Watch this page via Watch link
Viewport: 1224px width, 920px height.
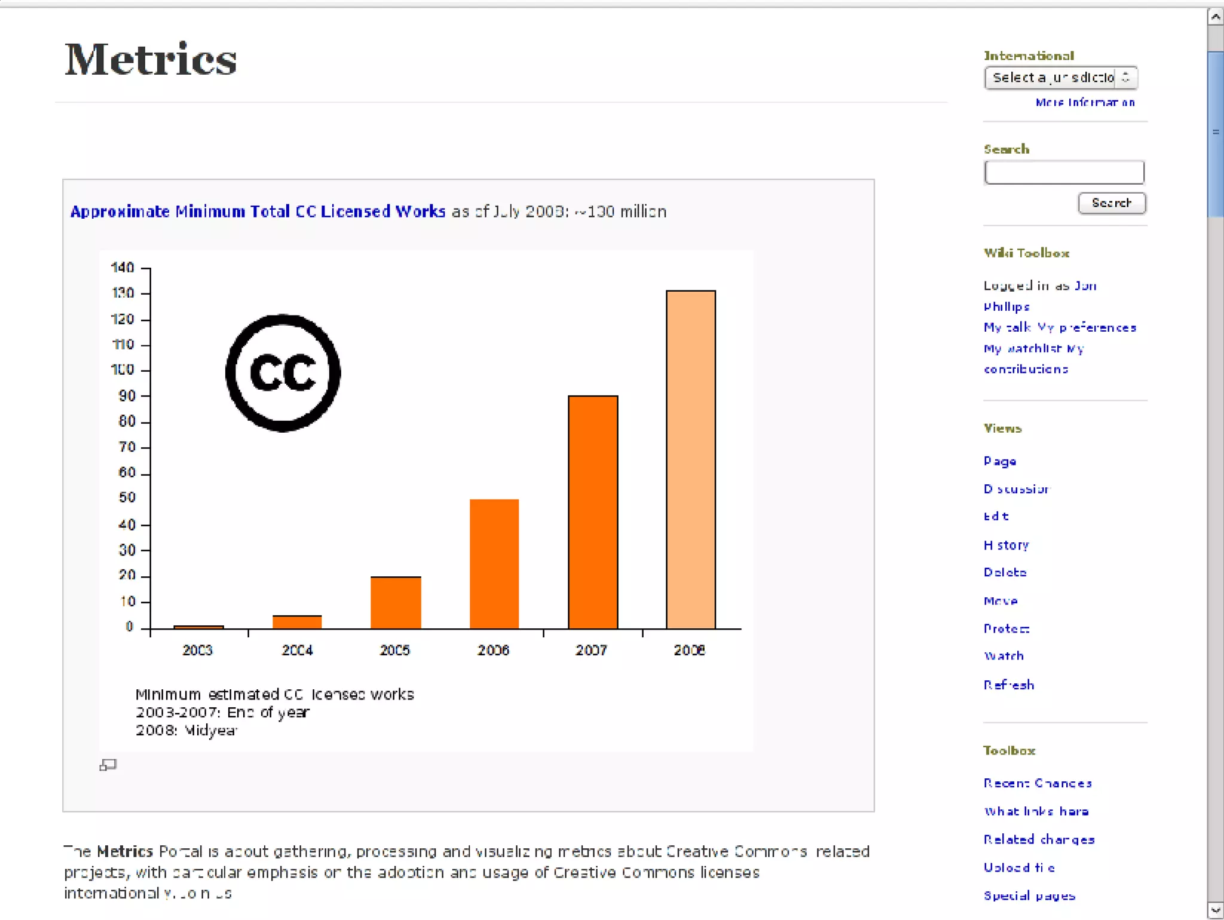click(1004, 656)
